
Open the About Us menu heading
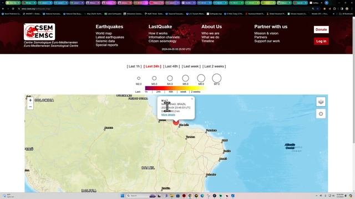[212, 27]
